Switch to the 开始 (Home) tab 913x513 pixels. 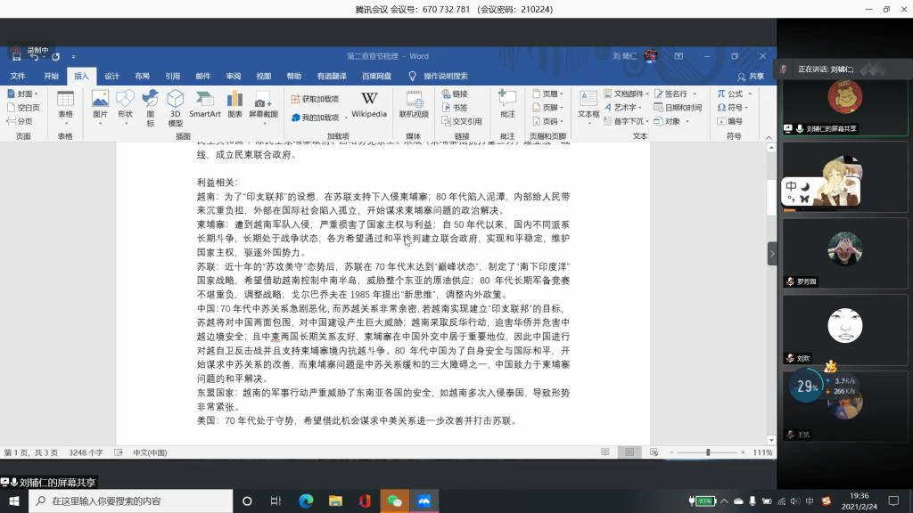(x=52, y=77)
